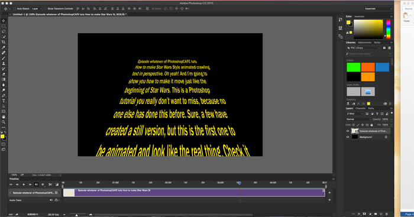Open the Adjustments panel tab

click(x=364, y=43)
